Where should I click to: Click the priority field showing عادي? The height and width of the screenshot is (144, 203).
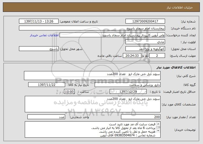[145, 42]
